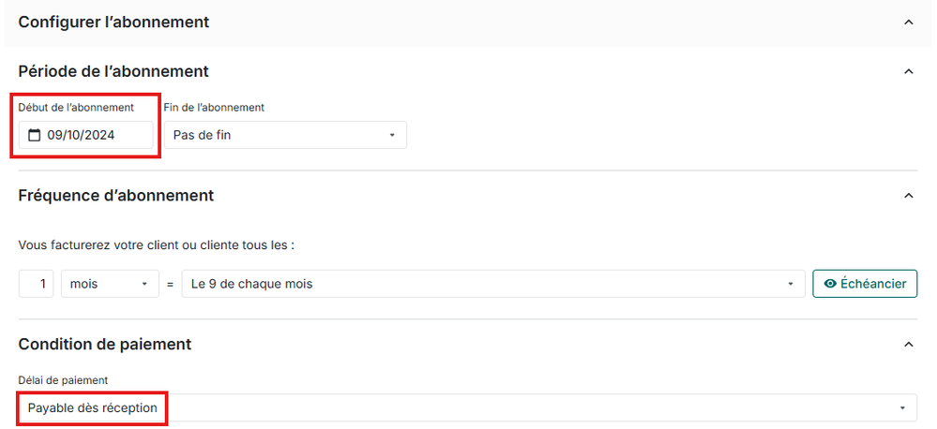Click the 'Fin de l'abonnement' field label

[214, 107]
